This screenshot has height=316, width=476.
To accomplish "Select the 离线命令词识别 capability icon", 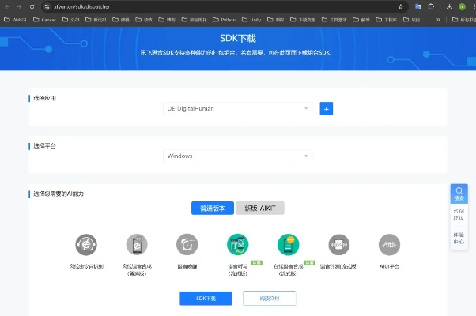I will click(x=86, y=244).
